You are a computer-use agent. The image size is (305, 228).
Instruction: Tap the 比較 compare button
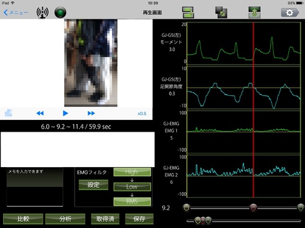tap(23, 219)
